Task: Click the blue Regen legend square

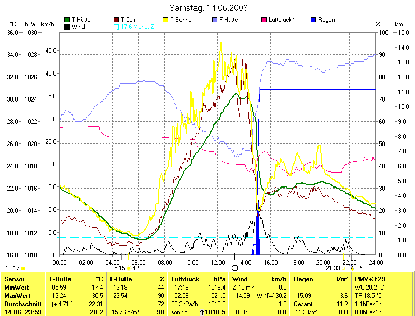Action: pos(313,20)
